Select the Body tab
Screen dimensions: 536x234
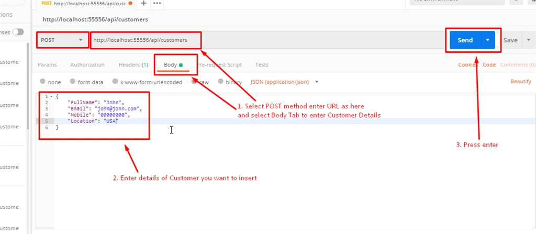(x=173, y=65)
